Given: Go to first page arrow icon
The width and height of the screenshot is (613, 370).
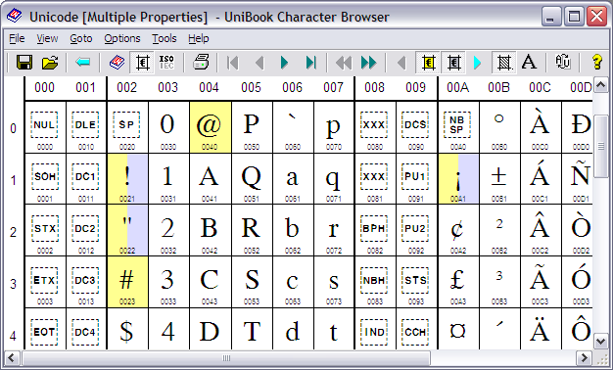Looking at the screenshot, I should (x=233, y=63).
